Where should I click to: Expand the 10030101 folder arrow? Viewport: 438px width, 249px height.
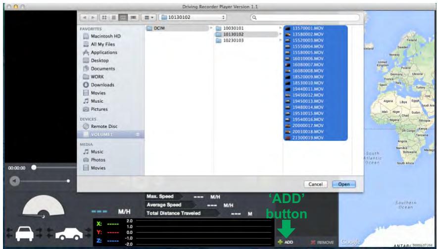tap(280, 28)
